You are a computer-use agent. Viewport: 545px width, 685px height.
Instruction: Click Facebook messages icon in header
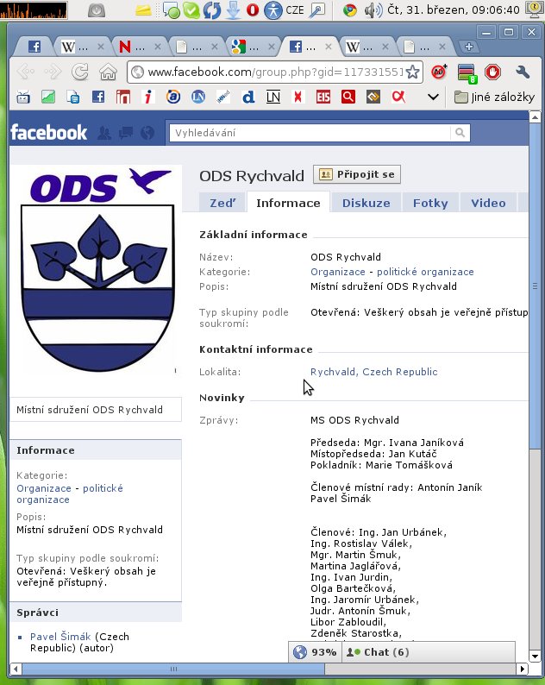(x=126, y=132)
